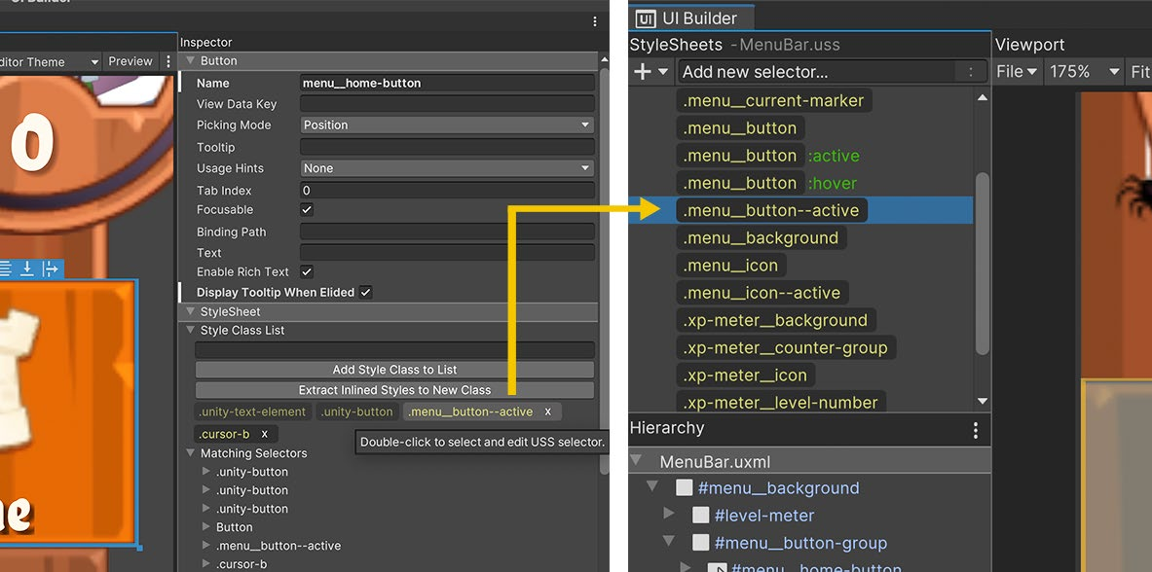Viewport: 1152px width, 572px height.
Task: Click the Text input field
Action: click(447, 253)
